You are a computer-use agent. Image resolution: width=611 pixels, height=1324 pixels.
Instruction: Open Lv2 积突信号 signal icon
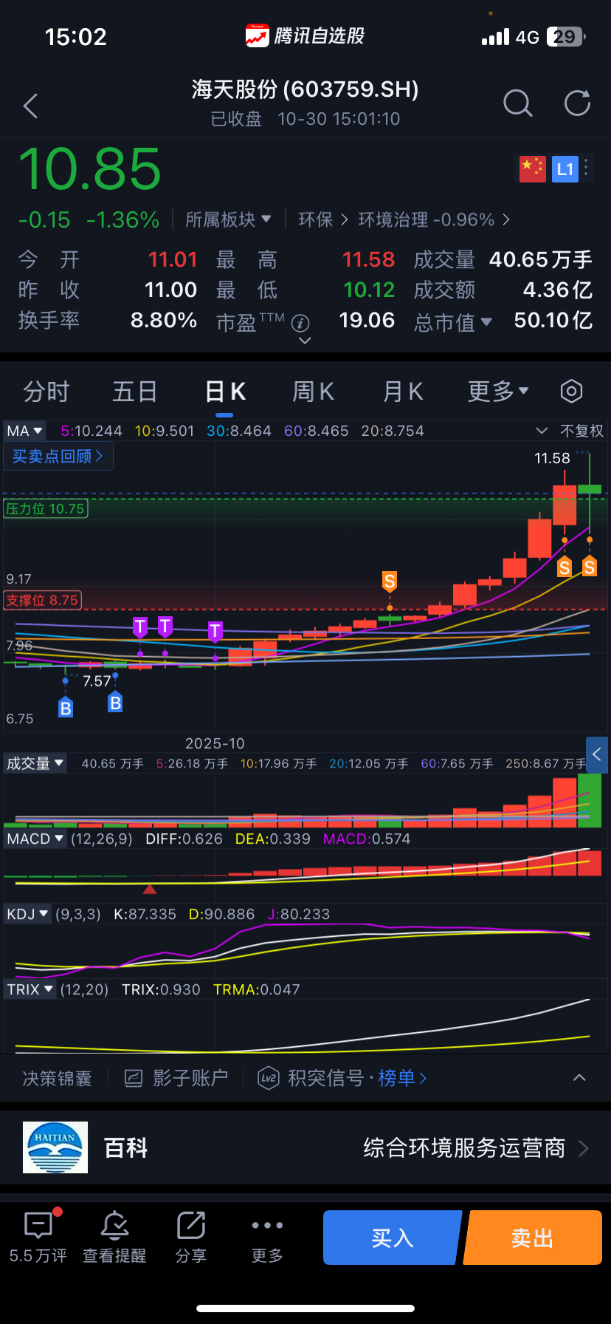(x=269, y=1078)
